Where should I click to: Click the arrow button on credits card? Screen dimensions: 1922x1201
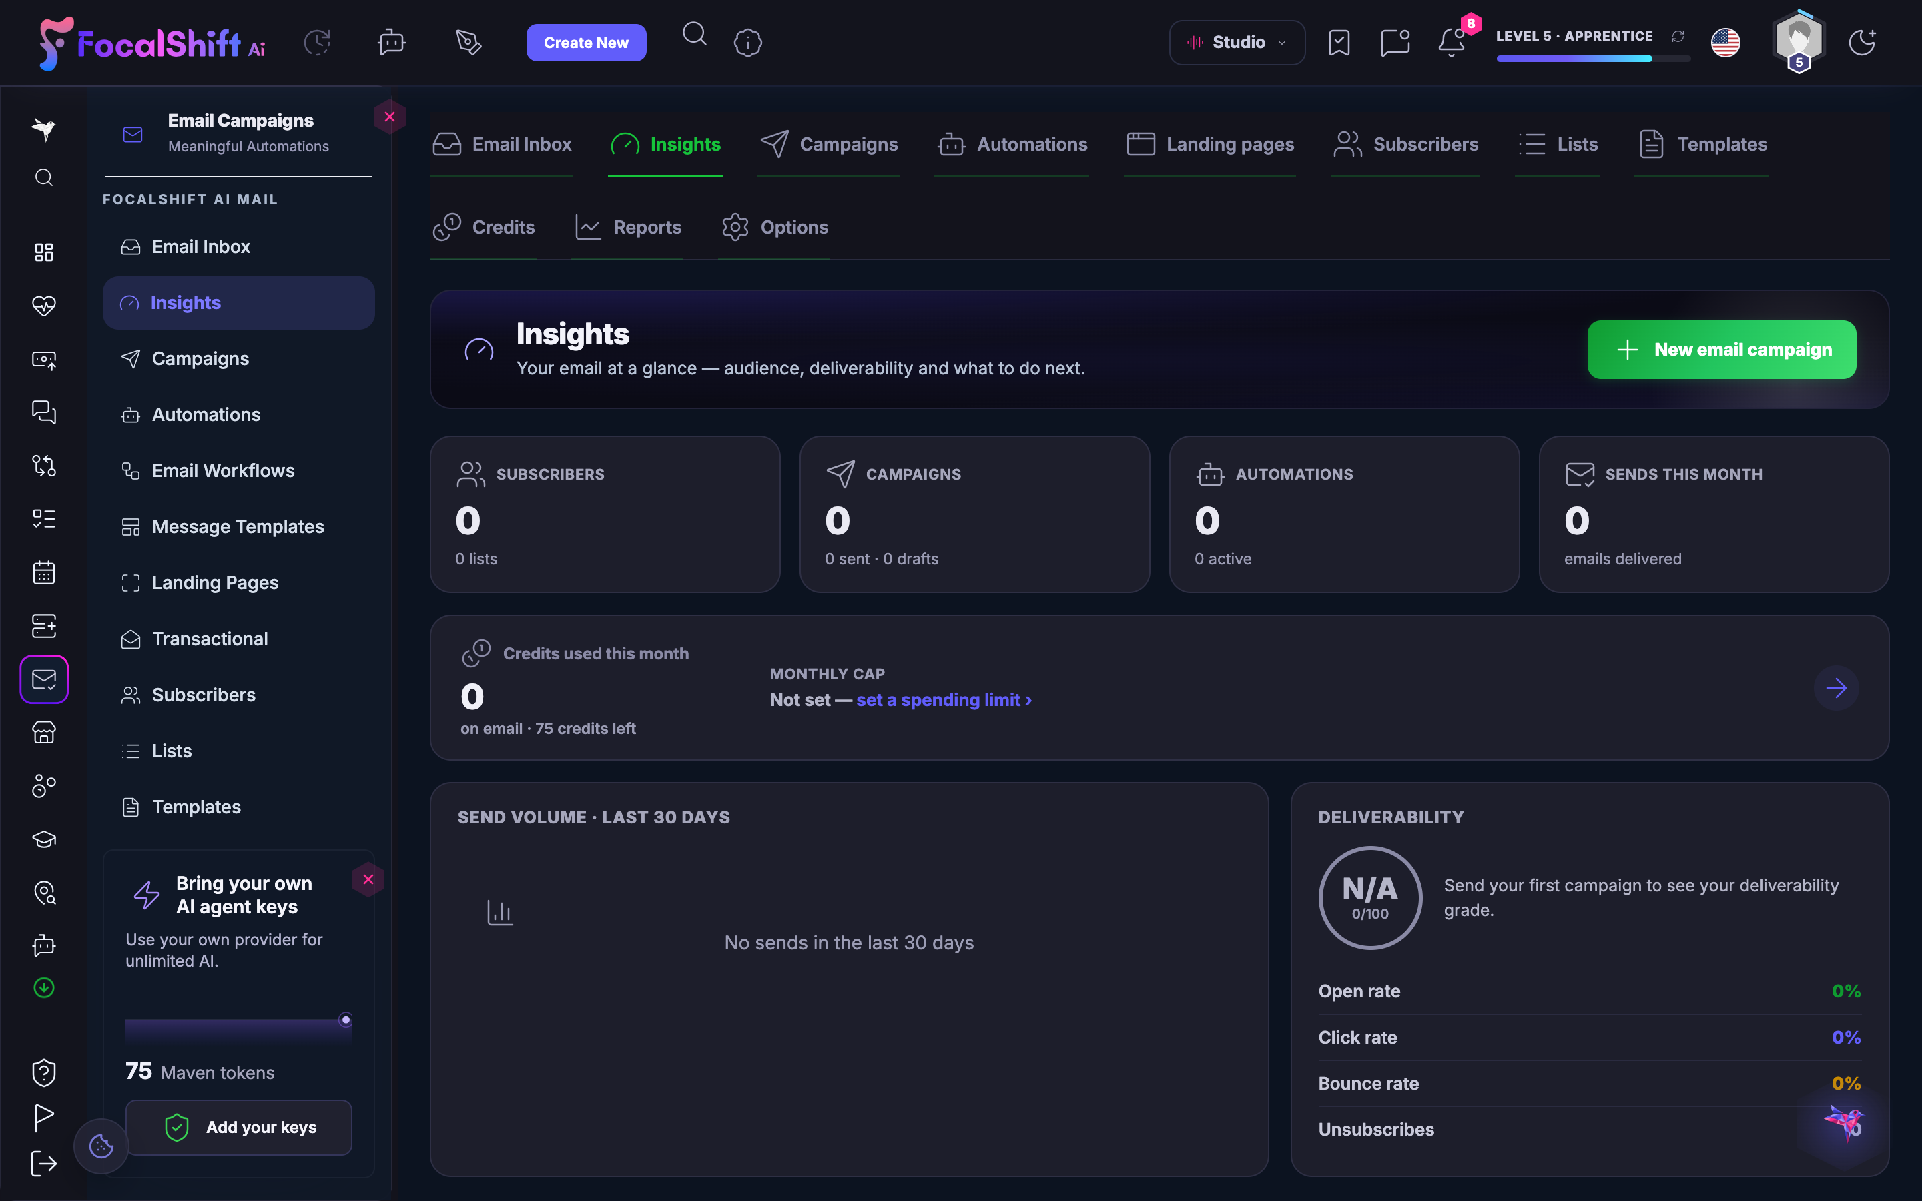1835,688
